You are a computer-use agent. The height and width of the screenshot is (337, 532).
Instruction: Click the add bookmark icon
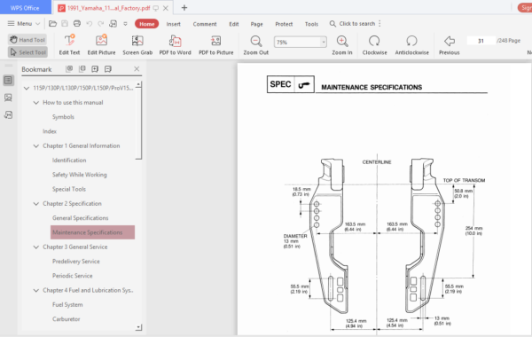tap(95, 69)
